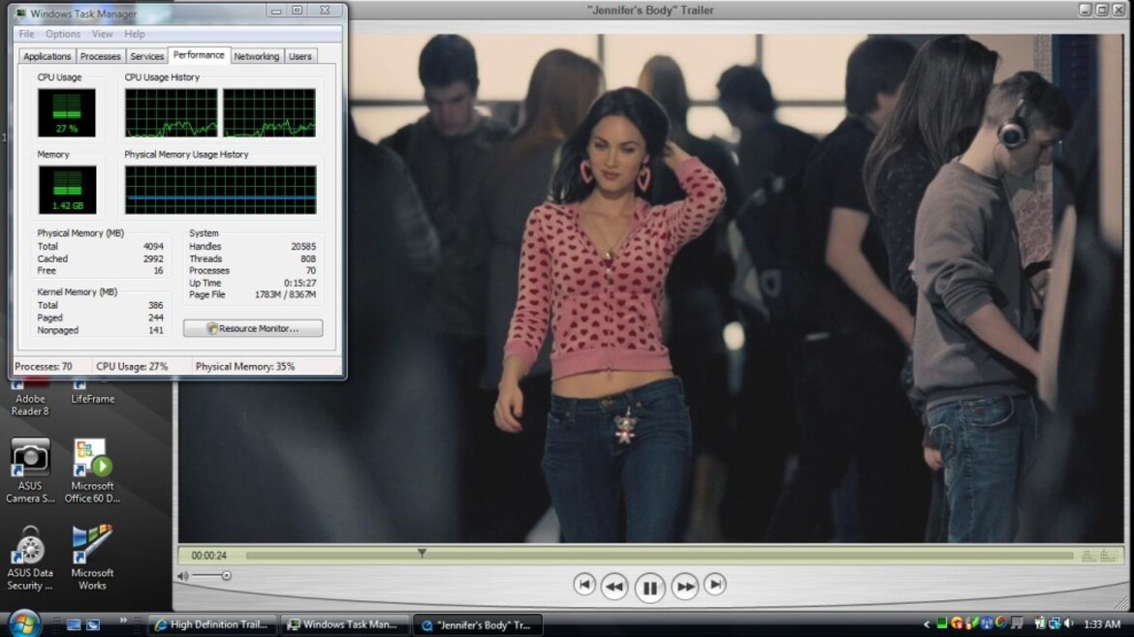Click the Switch Between Windows quick launch icon

point(93,624)
